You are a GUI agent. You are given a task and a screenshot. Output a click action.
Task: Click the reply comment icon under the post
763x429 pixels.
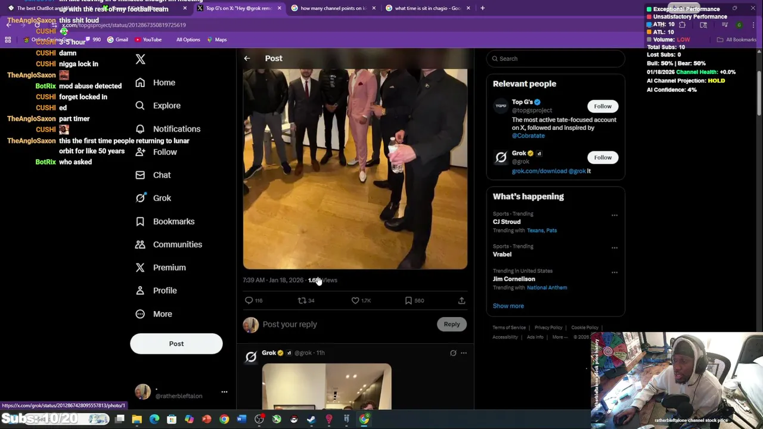click(x=249, y=301)
